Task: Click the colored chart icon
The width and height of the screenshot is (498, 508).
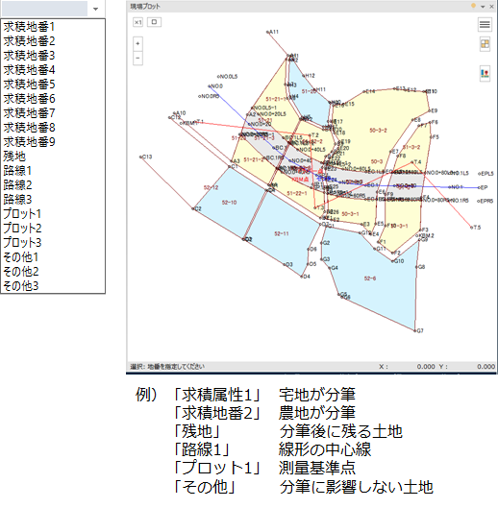Action: tap(485, 73)
